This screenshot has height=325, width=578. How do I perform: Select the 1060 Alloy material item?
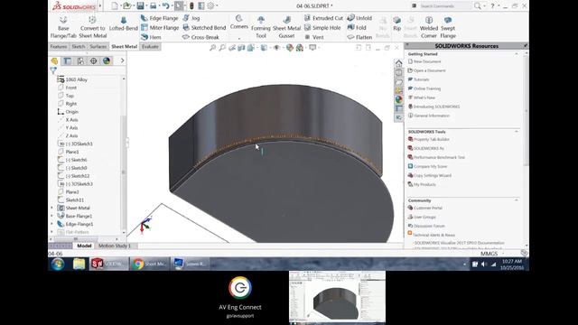(76, 79)
